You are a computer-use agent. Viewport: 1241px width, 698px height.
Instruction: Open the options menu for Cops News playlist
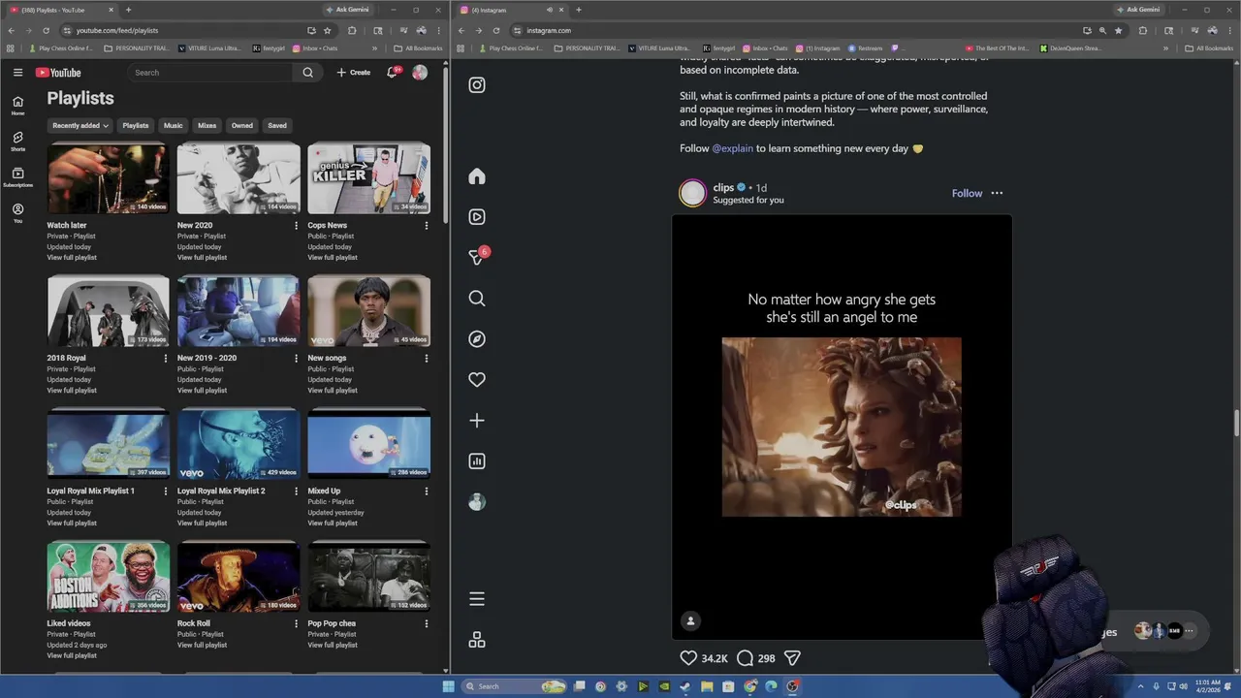click(x=427, y=226)
